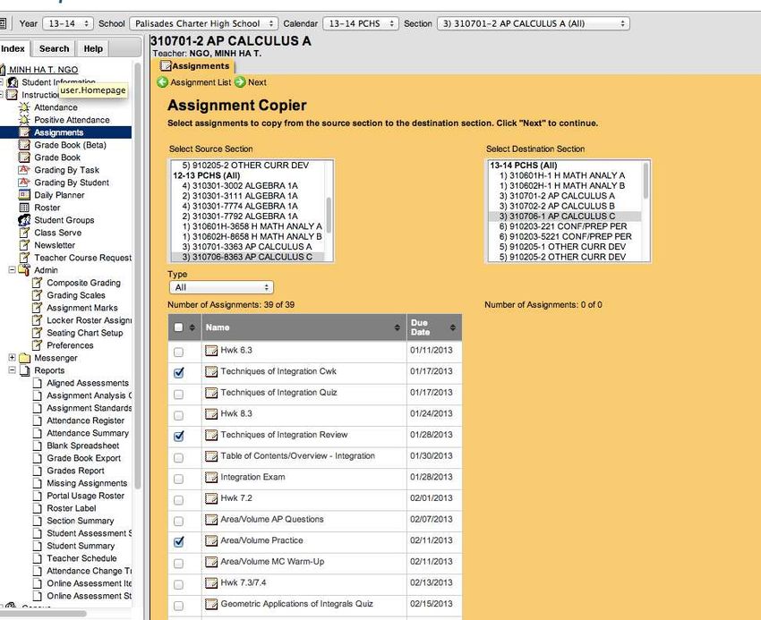Open the Year dropdown
The image size is (761, 620).
coord(68,23)
